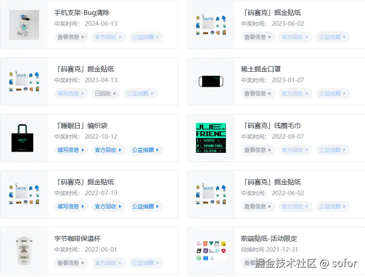The width and height of the screenshot is (365, 277).
Task: Click the 字节咖啡保温杯 thermos cup thumbnail
Action: coord(24,251)
